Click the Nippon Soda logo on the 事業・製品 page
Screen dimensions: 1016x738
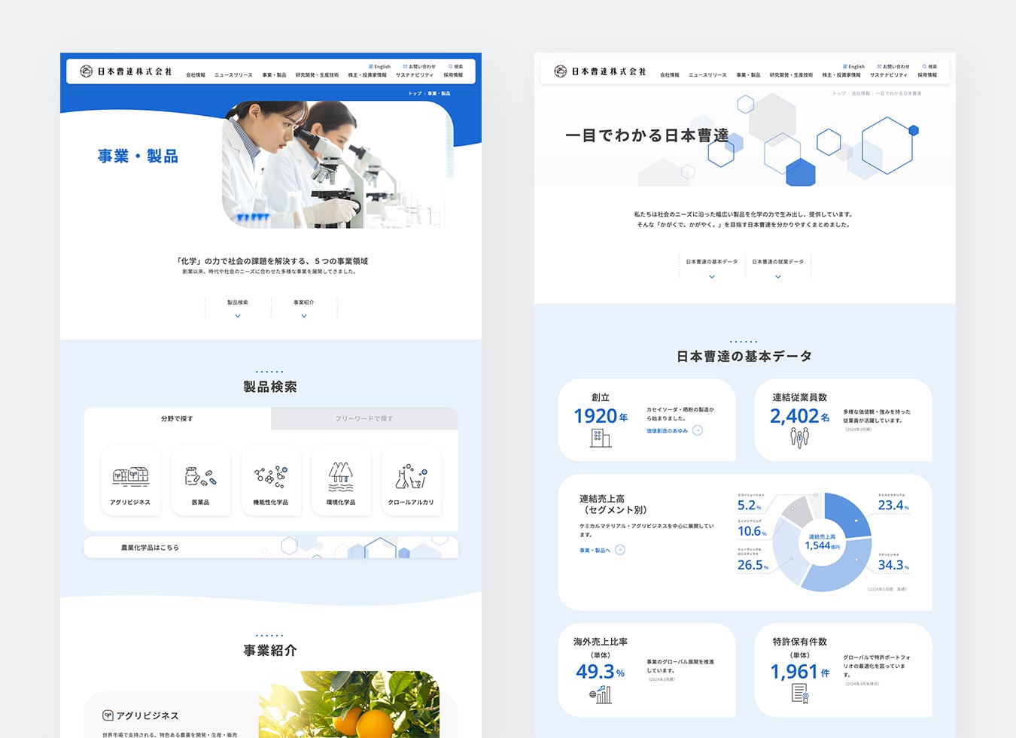126,71
